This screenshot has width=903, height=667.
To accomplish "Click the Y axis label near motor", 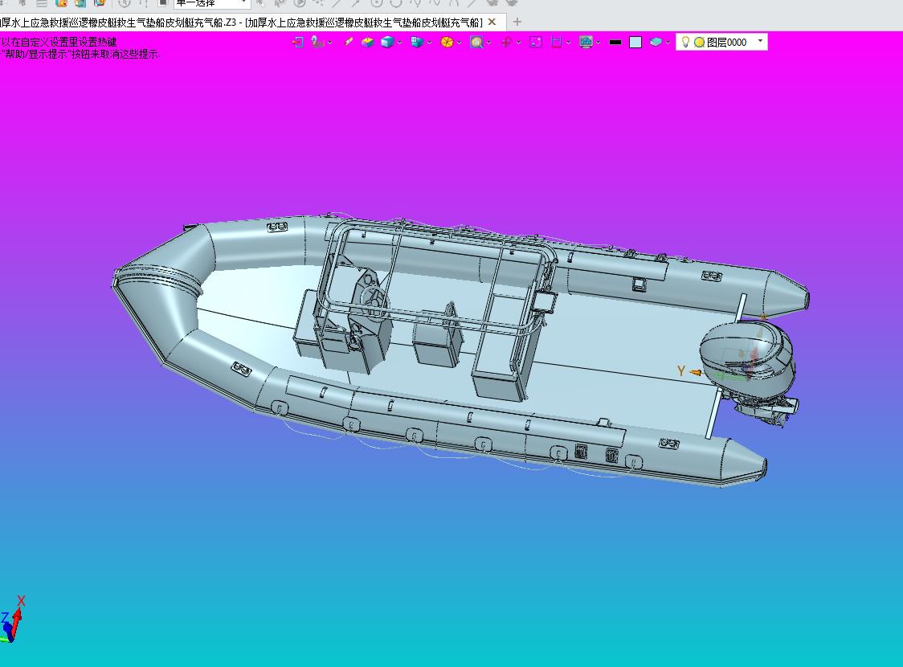I will pyautogui.click(x=681, y=371).
